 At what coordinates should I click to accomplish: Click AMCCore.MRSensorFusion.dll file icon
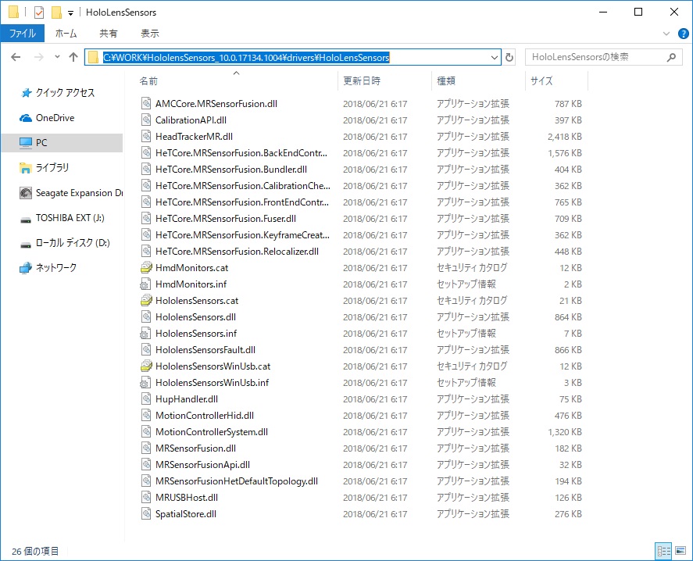(x=146, y=104)
